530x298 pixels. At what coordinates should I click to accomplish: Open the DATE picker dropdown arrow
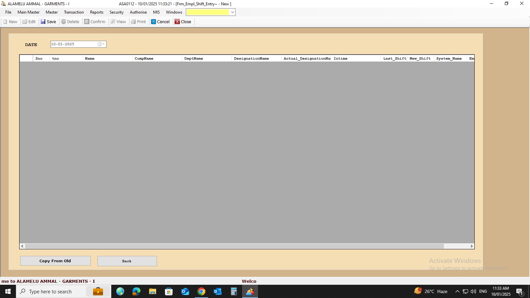[x=103, y=44]
